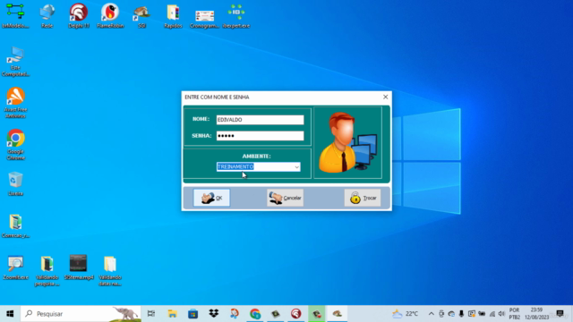Click the user avatar picture in the login dialog
The width and height of the screenshot is (573, 322).
pyautogui.click(x=347, y=143)
